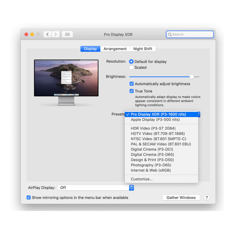Switch to the Display tab
234x234 pixels.
tap(90, 49)
